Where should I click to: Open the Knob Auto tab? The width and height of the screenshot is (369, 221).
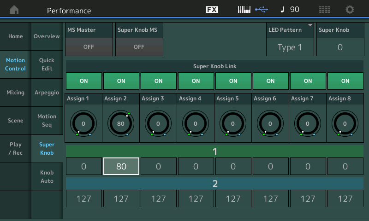[x=47, y=177]
